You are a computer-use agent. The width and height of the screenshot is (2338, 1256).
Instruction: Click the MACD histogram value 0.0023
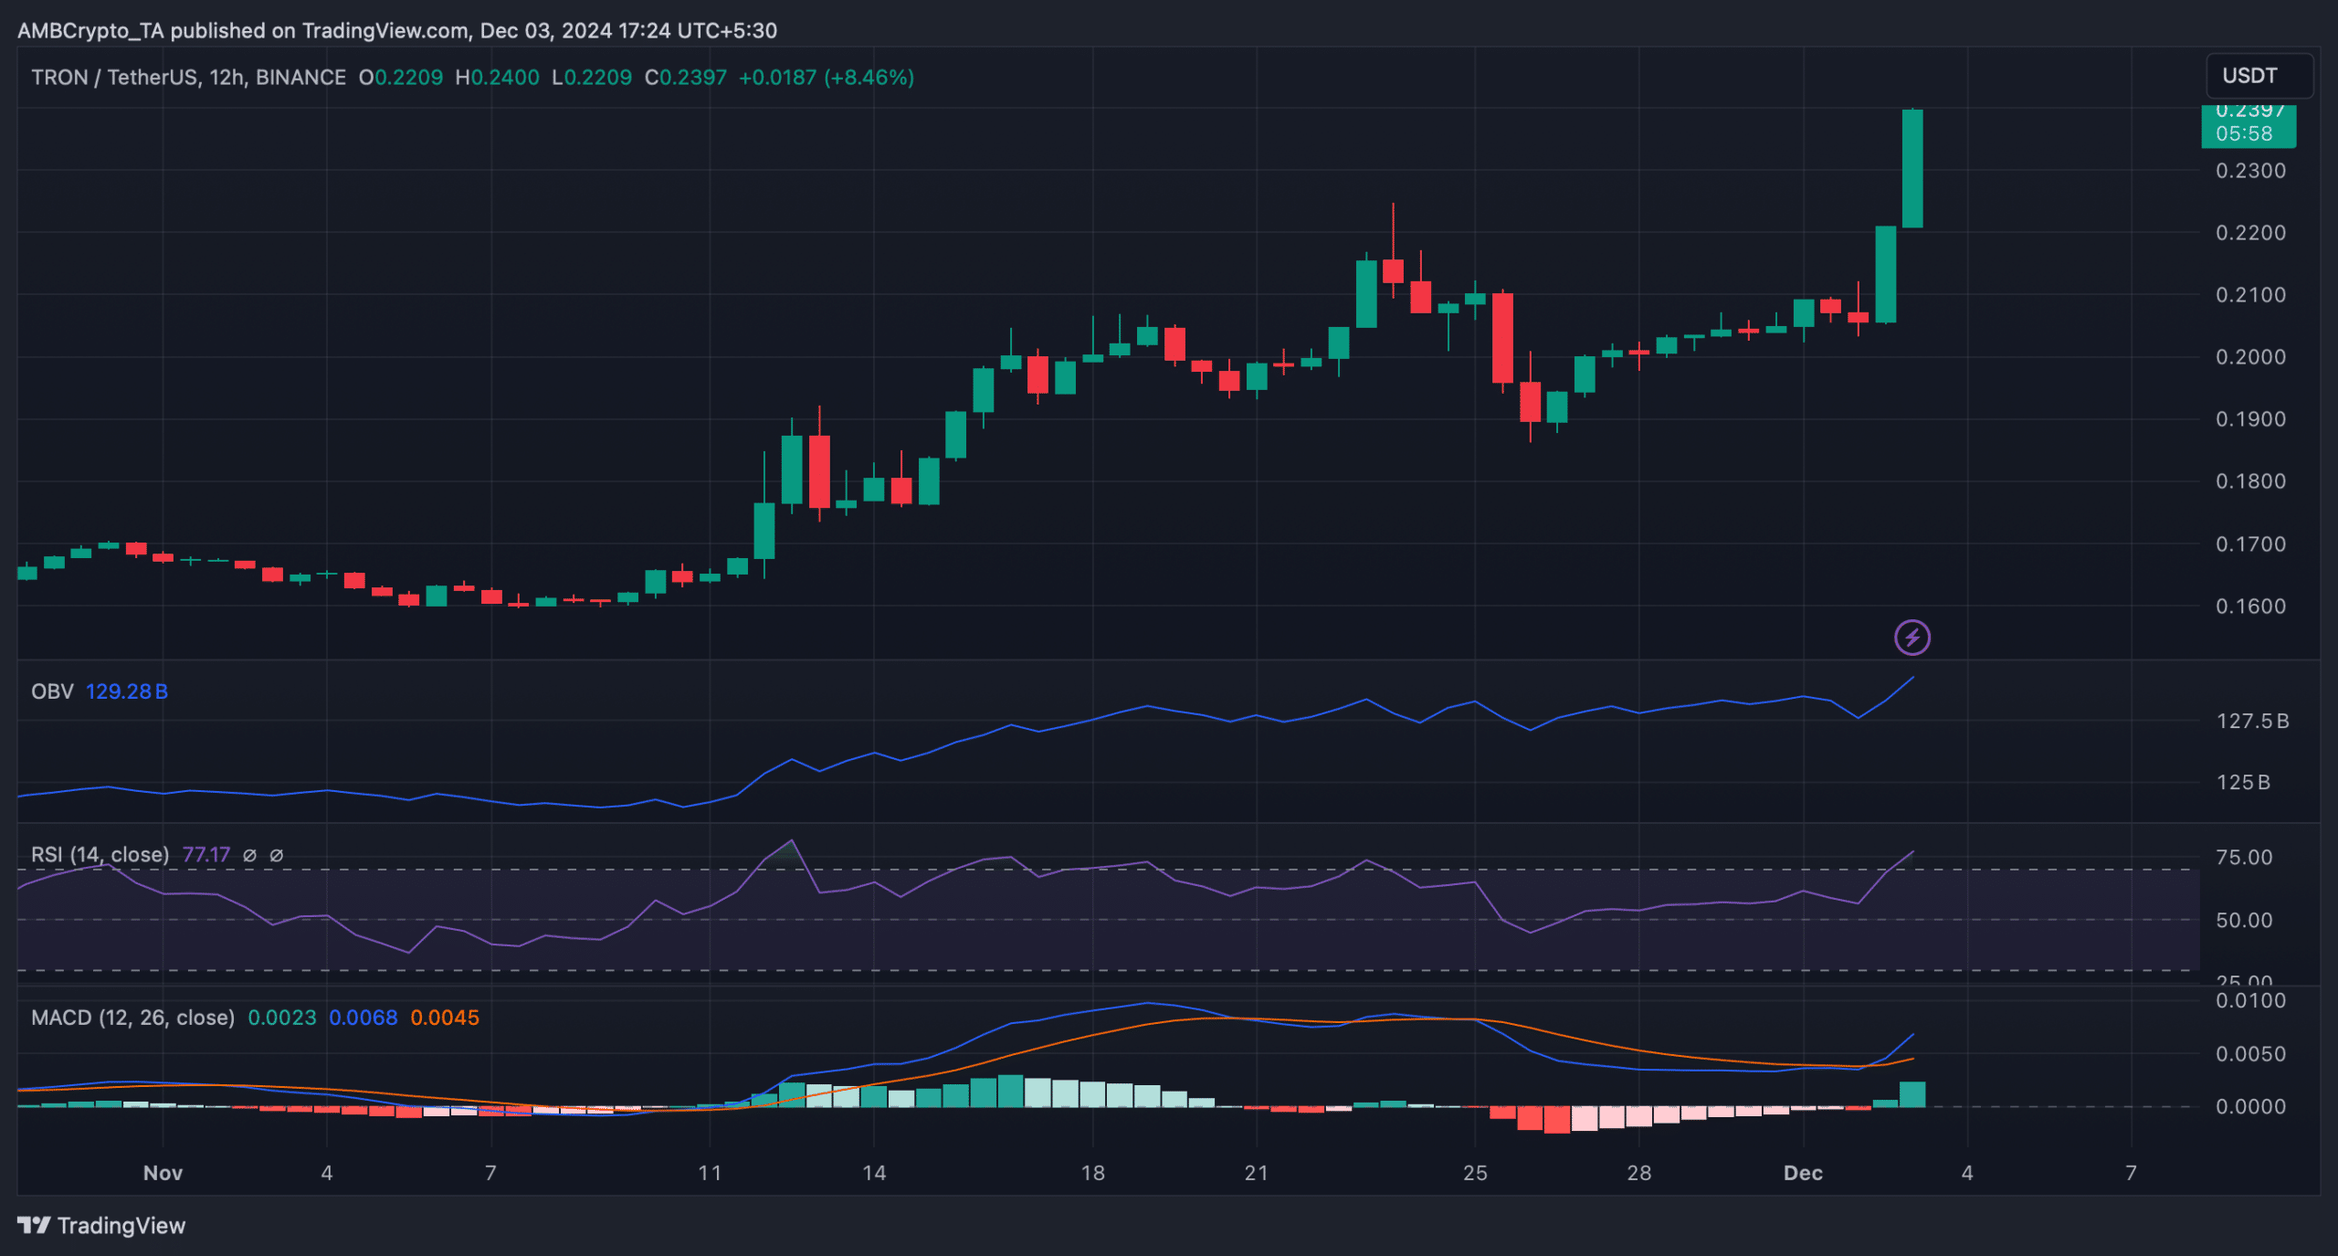(282, 1018)
